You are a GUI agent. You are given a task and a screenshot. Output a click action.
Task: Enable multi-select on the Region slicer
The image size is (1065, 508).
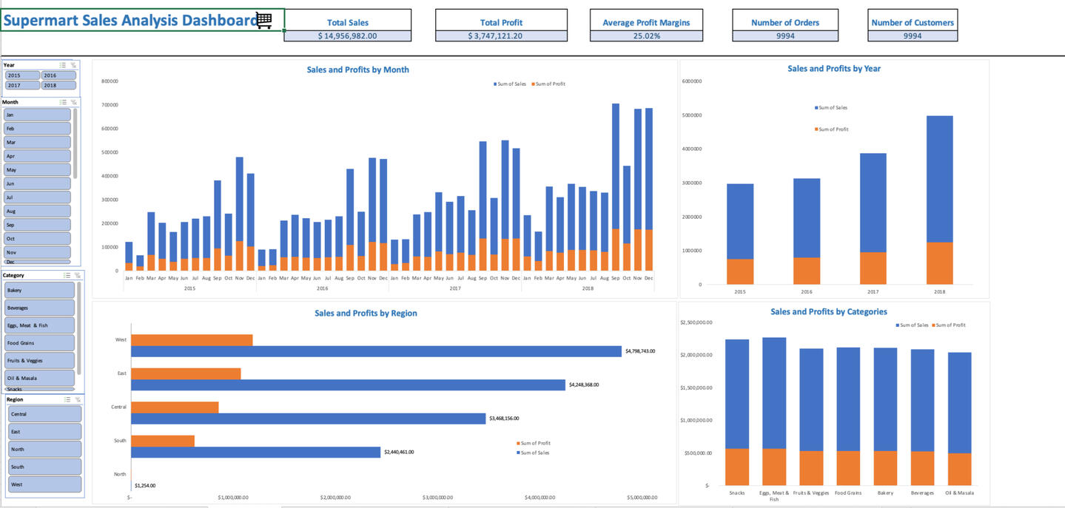pyautogui.click(x=67, y=399)
